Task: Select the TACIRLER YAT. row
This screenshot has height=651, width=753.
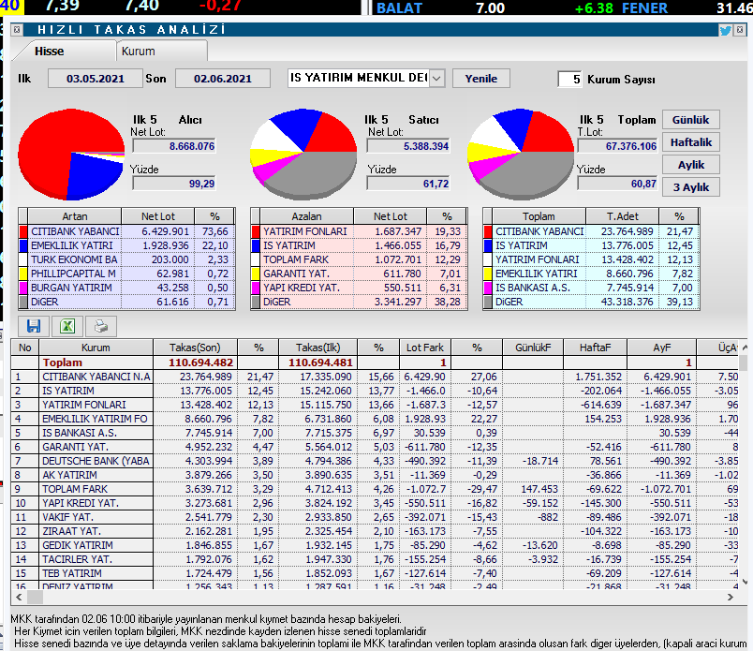Action: 375,559
